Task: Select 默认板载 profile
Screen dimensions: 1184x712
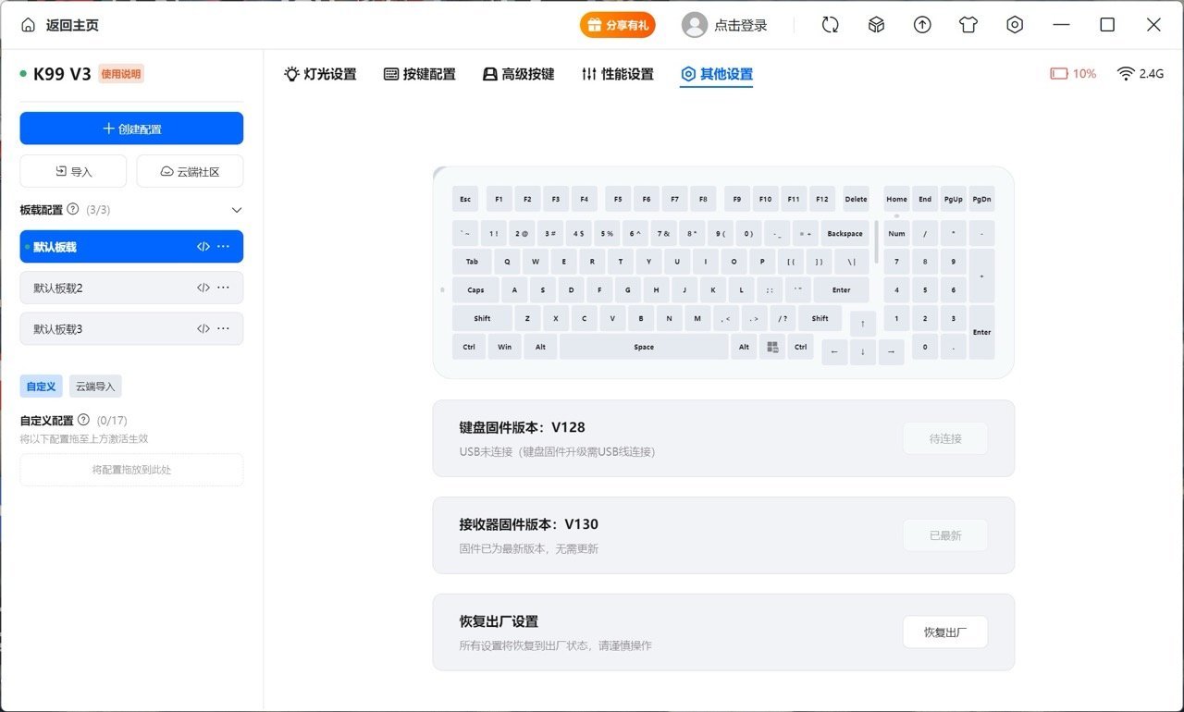Action: click(131, 247)
